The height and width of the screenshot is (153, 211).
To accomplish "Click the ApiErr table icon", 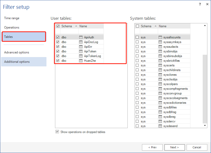I will 81,47.
